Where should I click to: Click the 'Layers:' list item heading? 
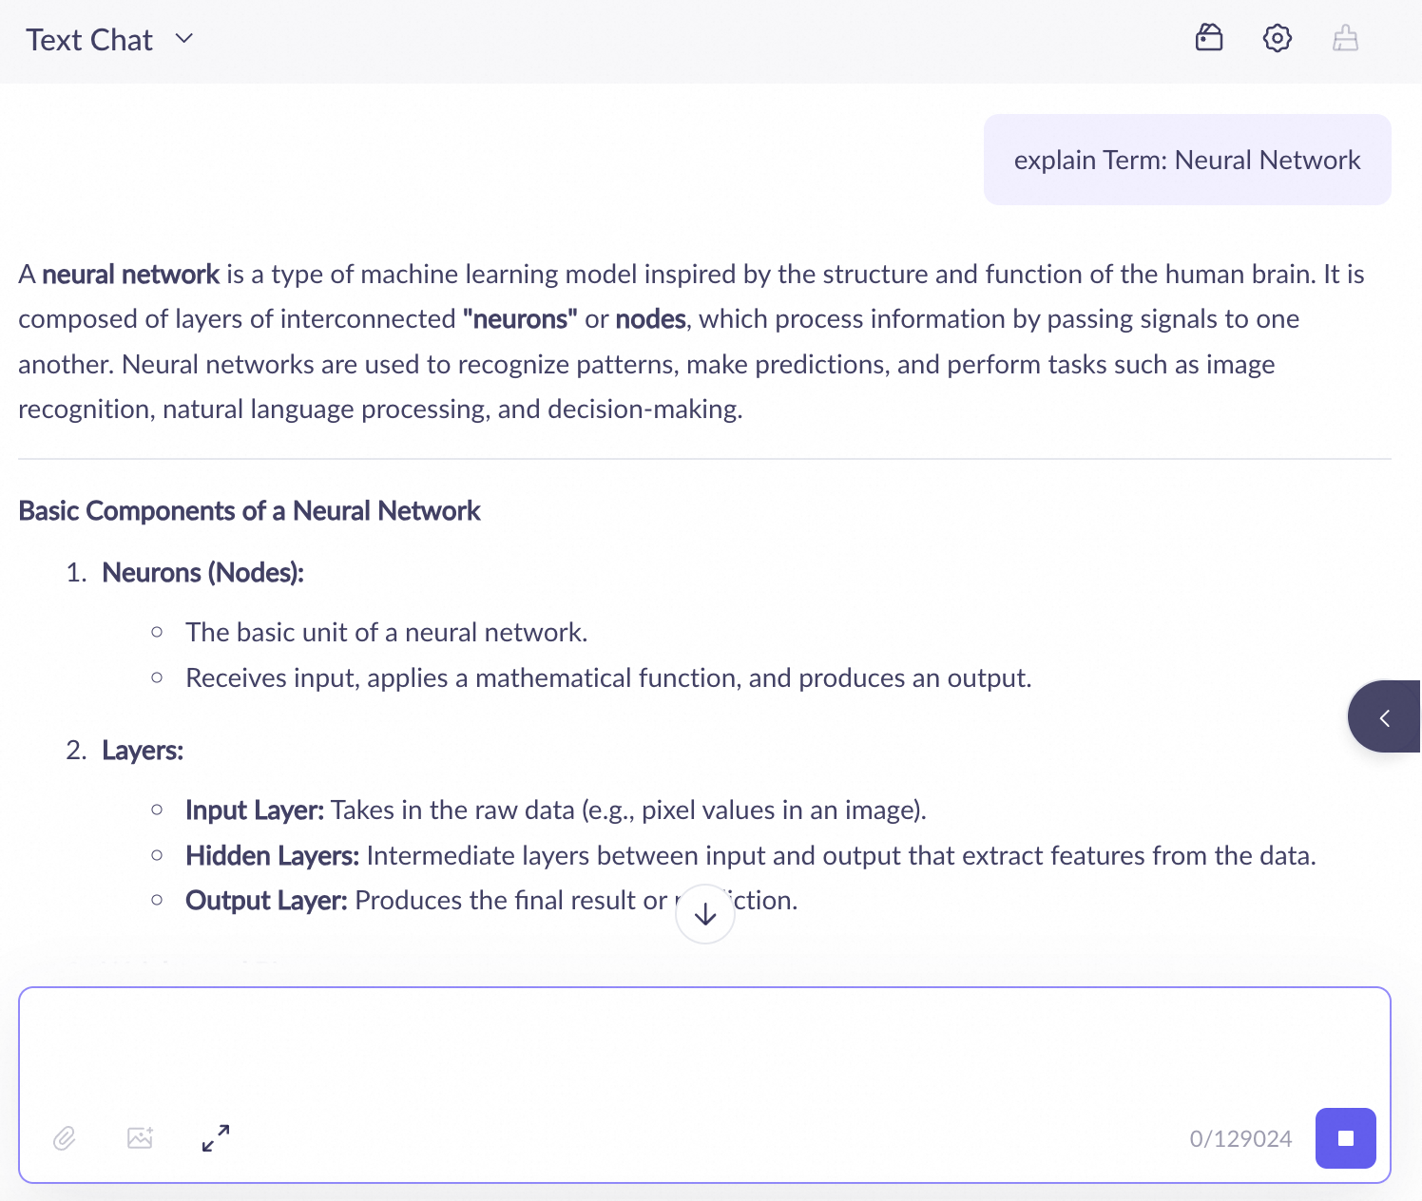click(143, 751)
